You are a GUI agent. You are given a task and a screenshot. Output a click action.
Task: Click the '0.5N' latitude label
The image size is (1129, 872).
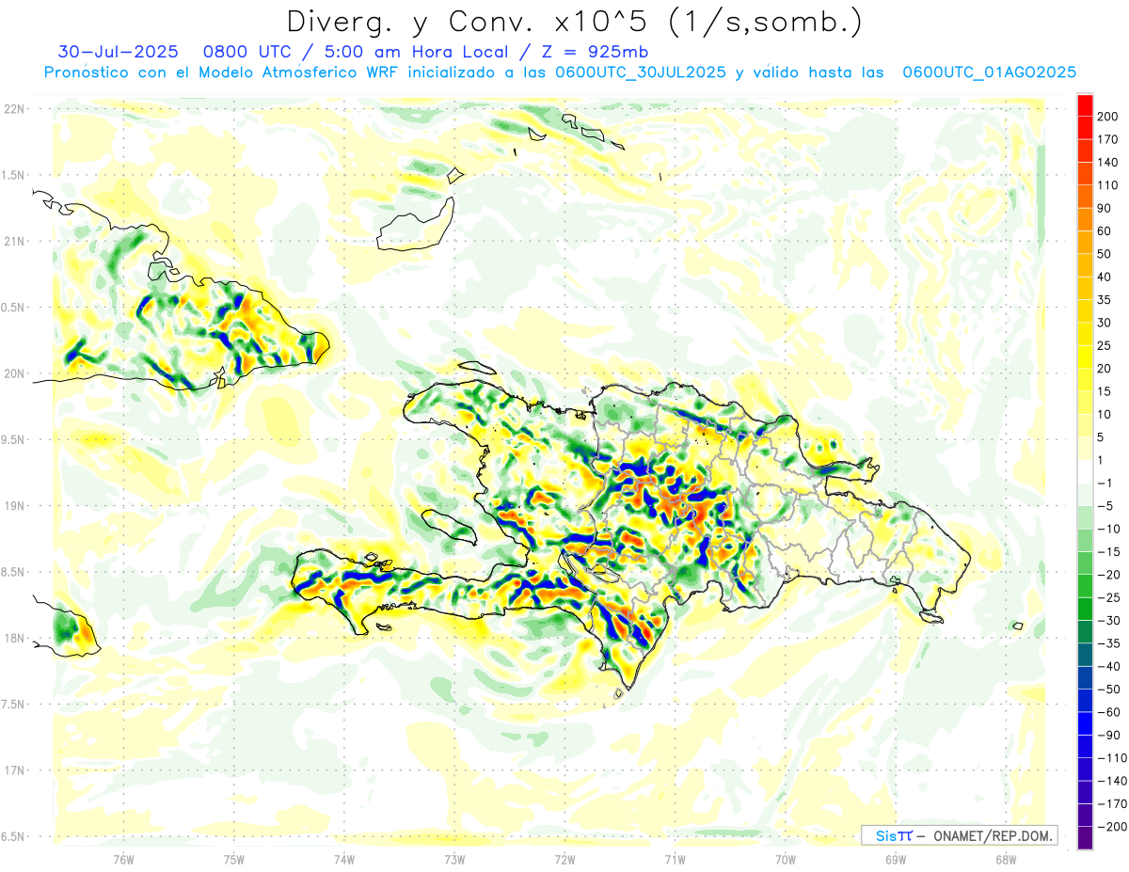14,308
